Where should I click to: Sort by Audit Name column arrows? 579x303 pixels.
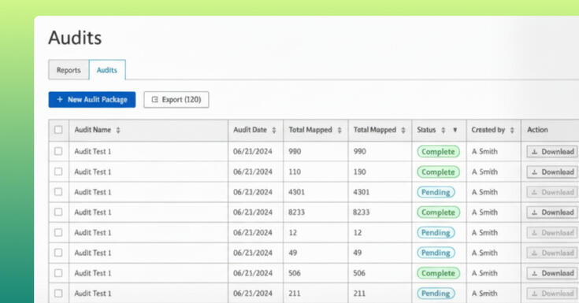pos(118,130)
